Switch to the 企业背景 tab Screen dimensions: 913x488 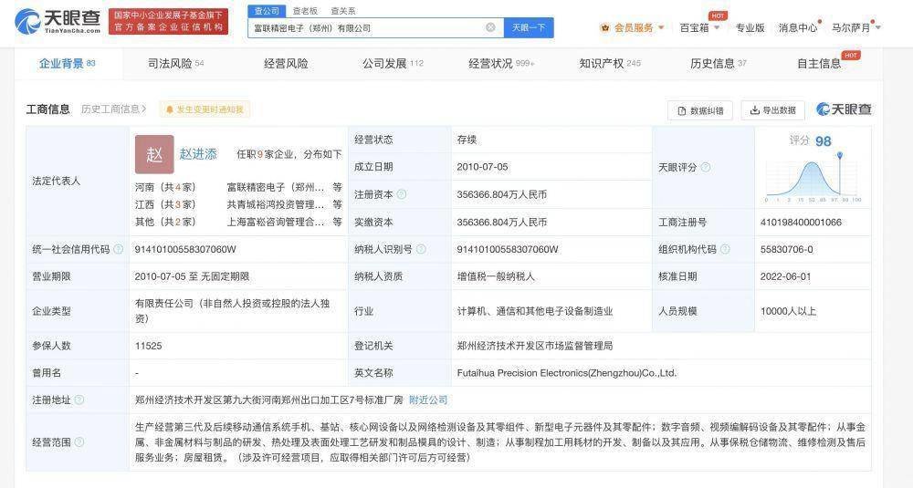click(67, 64)
